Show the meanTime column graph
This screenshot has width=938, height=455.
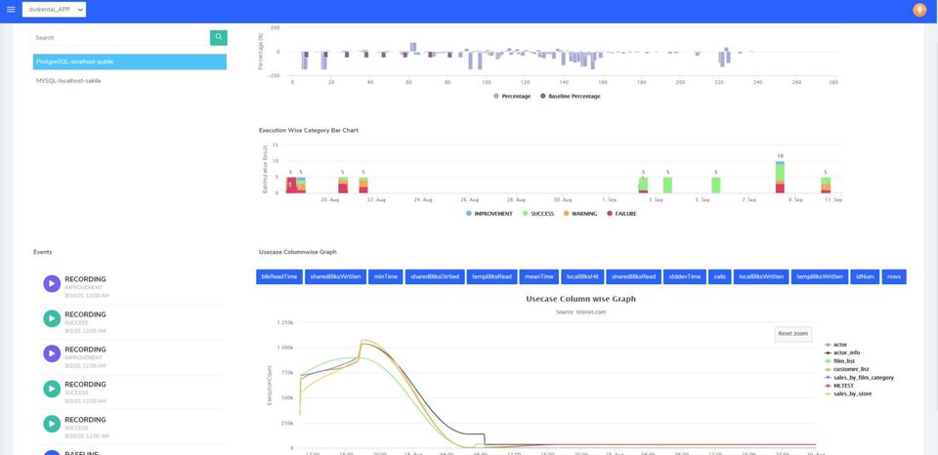click(539, 277)
